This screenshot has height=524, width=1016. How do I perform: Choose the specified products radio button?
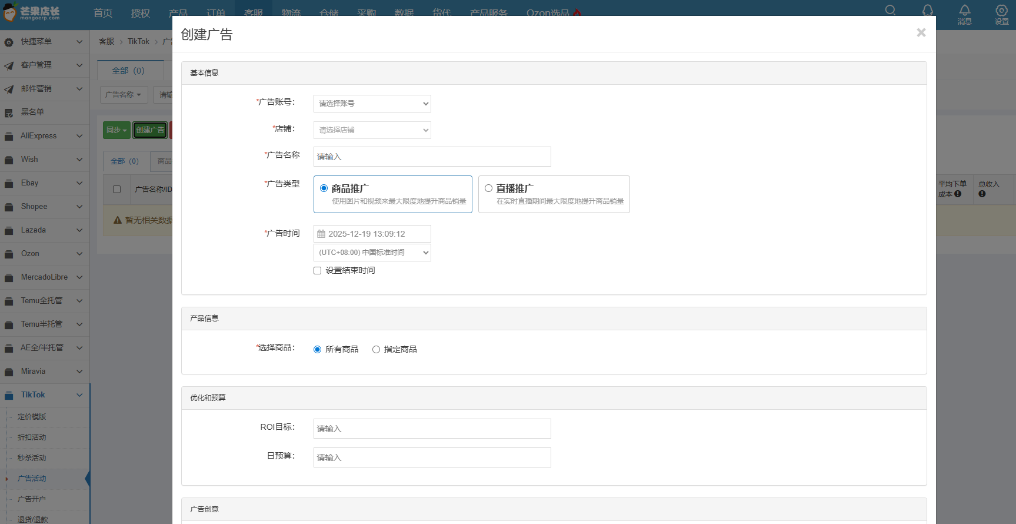[x=376, y=350]
